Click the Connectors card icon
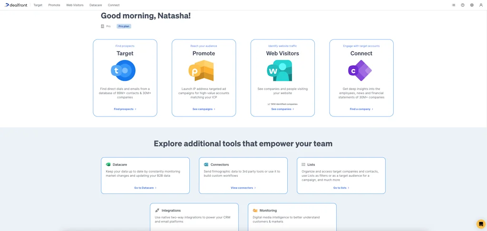 [206, 164]
